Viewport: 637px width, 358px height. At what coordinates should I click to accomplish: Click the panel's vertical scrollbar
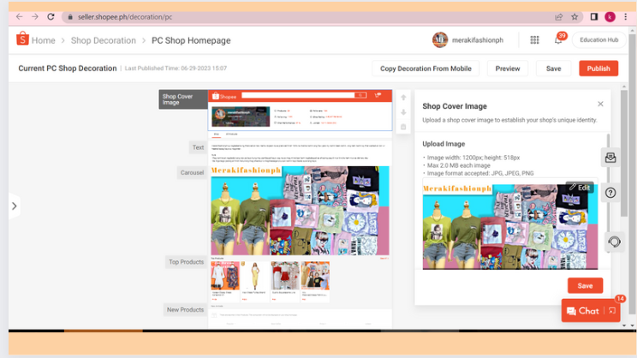pyautogui.click(x=608, y=193)
